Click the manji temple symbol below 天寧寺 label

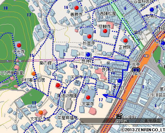(77, 82)
